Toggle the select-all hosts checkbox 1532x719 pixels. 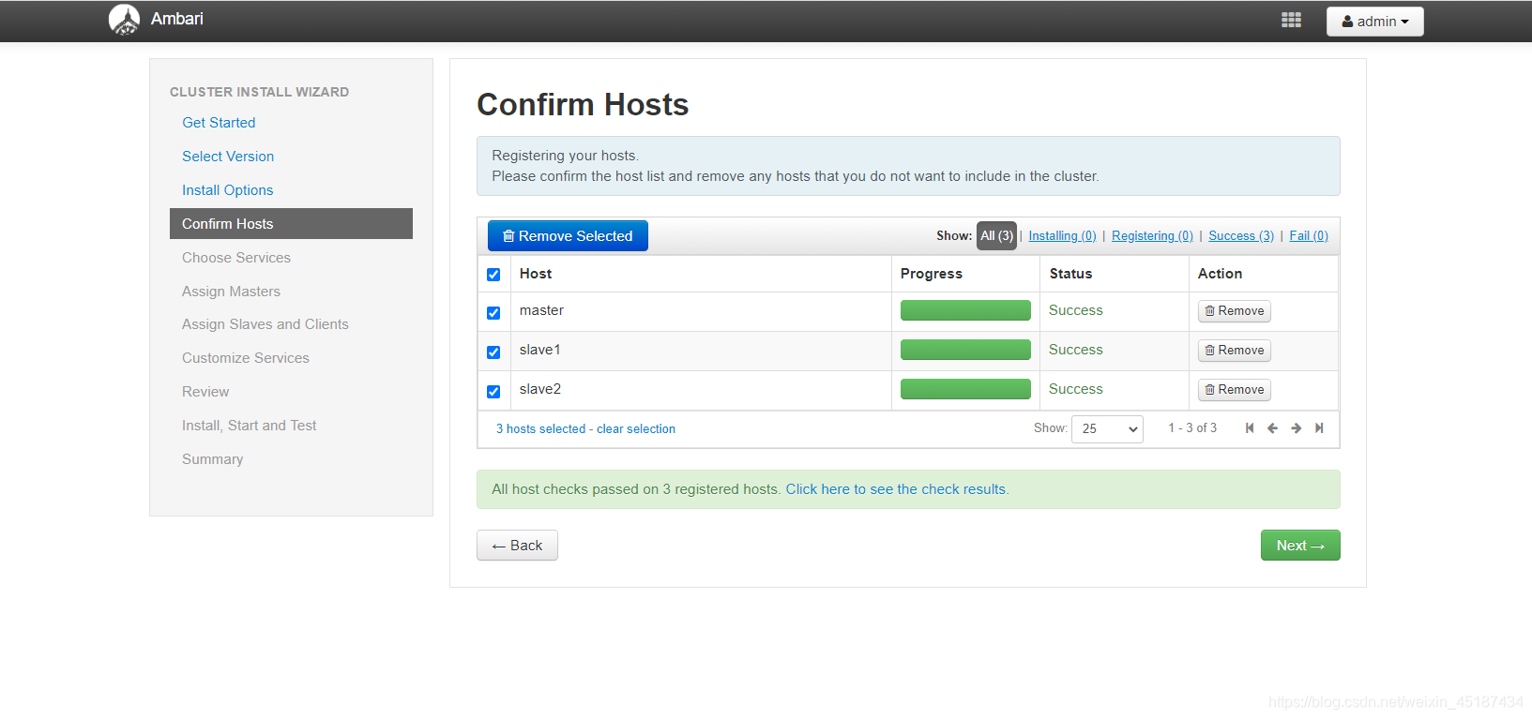[x=493, y=275]
